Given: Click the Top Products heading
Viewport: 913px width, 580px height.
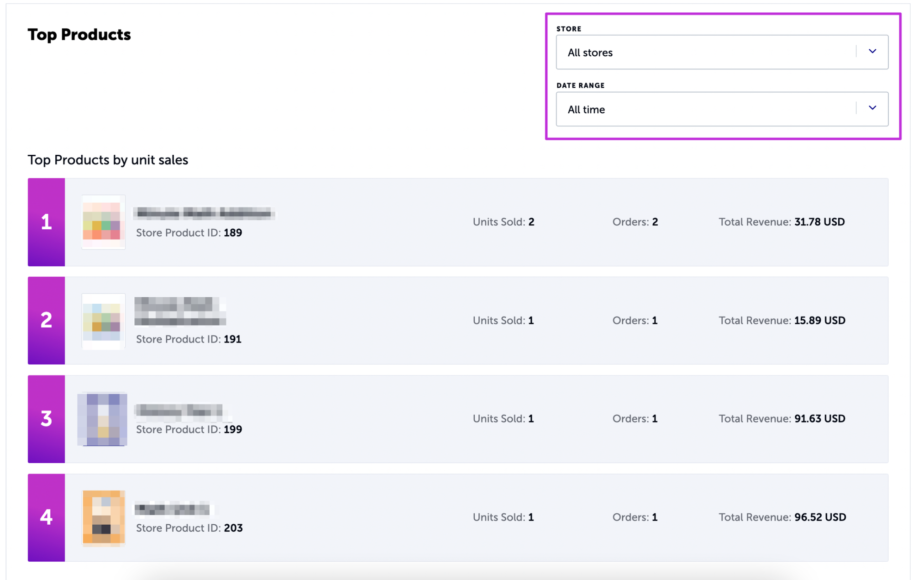Looking at the screenshot, I should [x=79, y=35].
